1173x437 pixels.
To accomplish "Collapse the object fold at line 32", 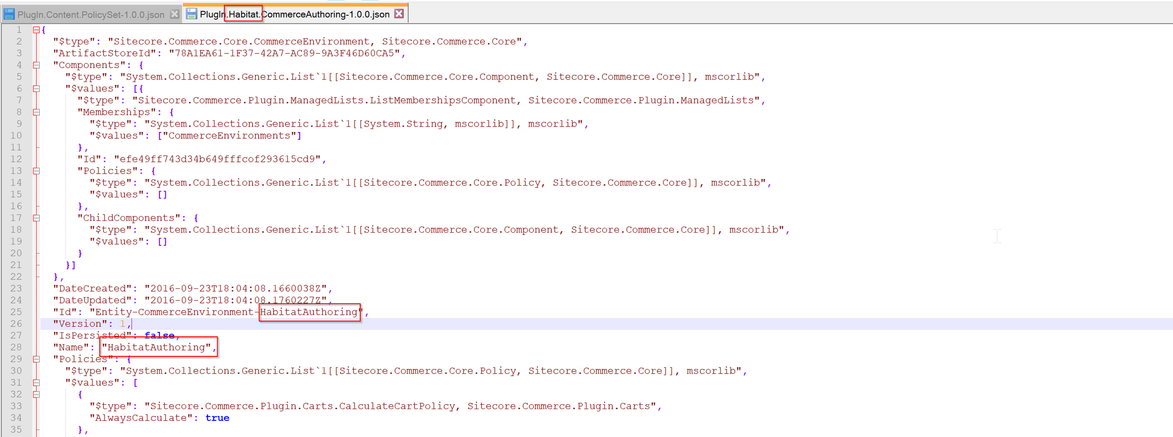I will point(36,394).
